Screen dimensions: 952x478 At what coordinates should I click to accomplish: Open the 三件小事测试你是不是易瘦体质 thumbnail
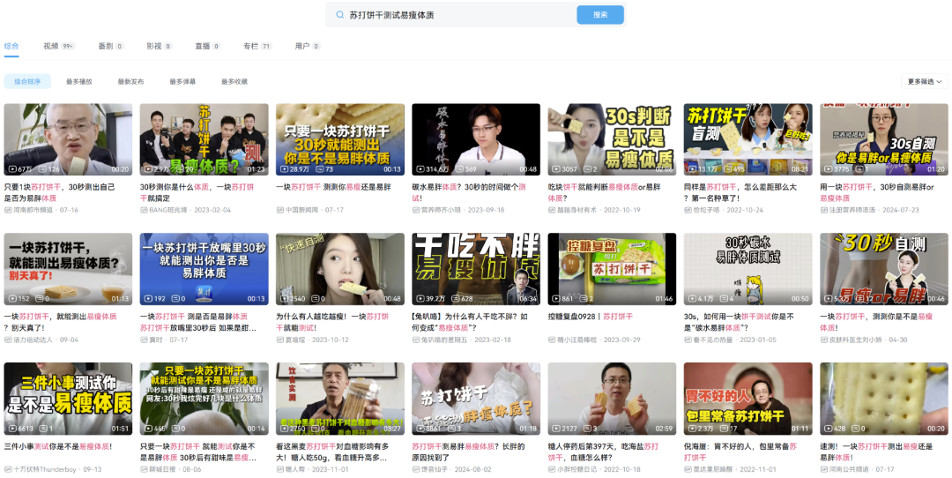pos(68,399)
